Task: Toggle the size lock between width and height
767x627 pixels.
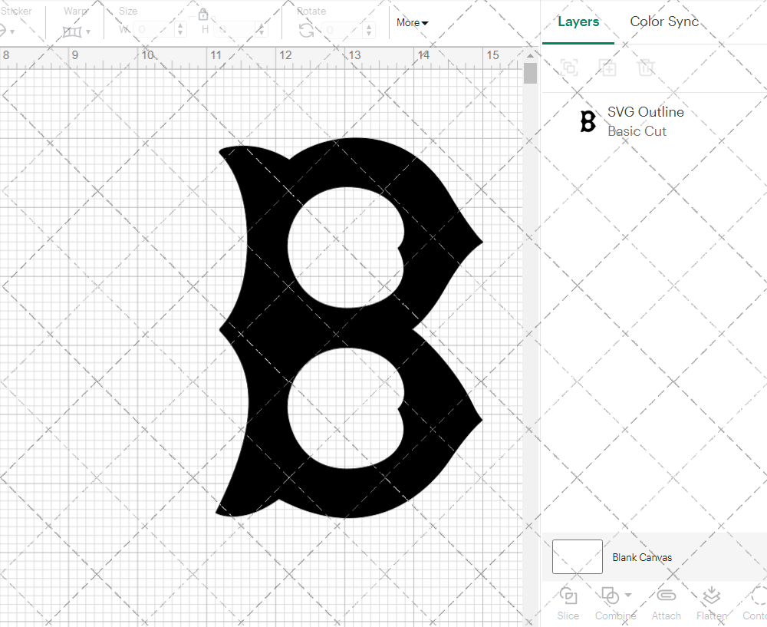Action: [x=203, y=14]
